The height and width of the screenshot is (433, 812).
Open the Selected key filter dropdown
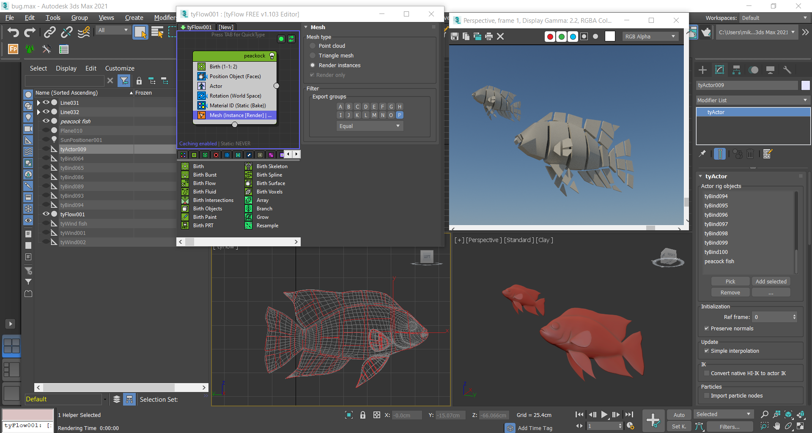pos(723,414)
